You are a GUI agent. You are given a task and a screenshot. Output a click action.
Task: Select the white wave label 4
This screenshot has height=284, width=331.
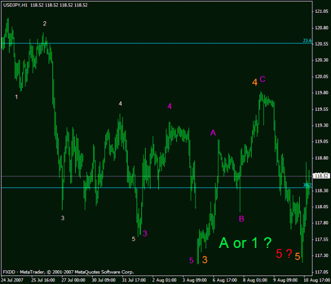(x=120, y=103)
